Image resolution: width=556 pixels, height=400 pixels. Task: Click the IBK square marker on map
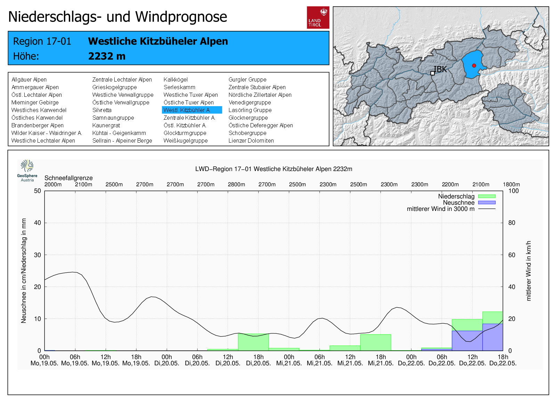pos(432,73)
